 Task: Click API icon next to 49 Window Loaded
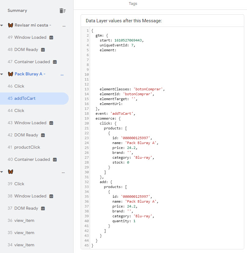(51, 38)
